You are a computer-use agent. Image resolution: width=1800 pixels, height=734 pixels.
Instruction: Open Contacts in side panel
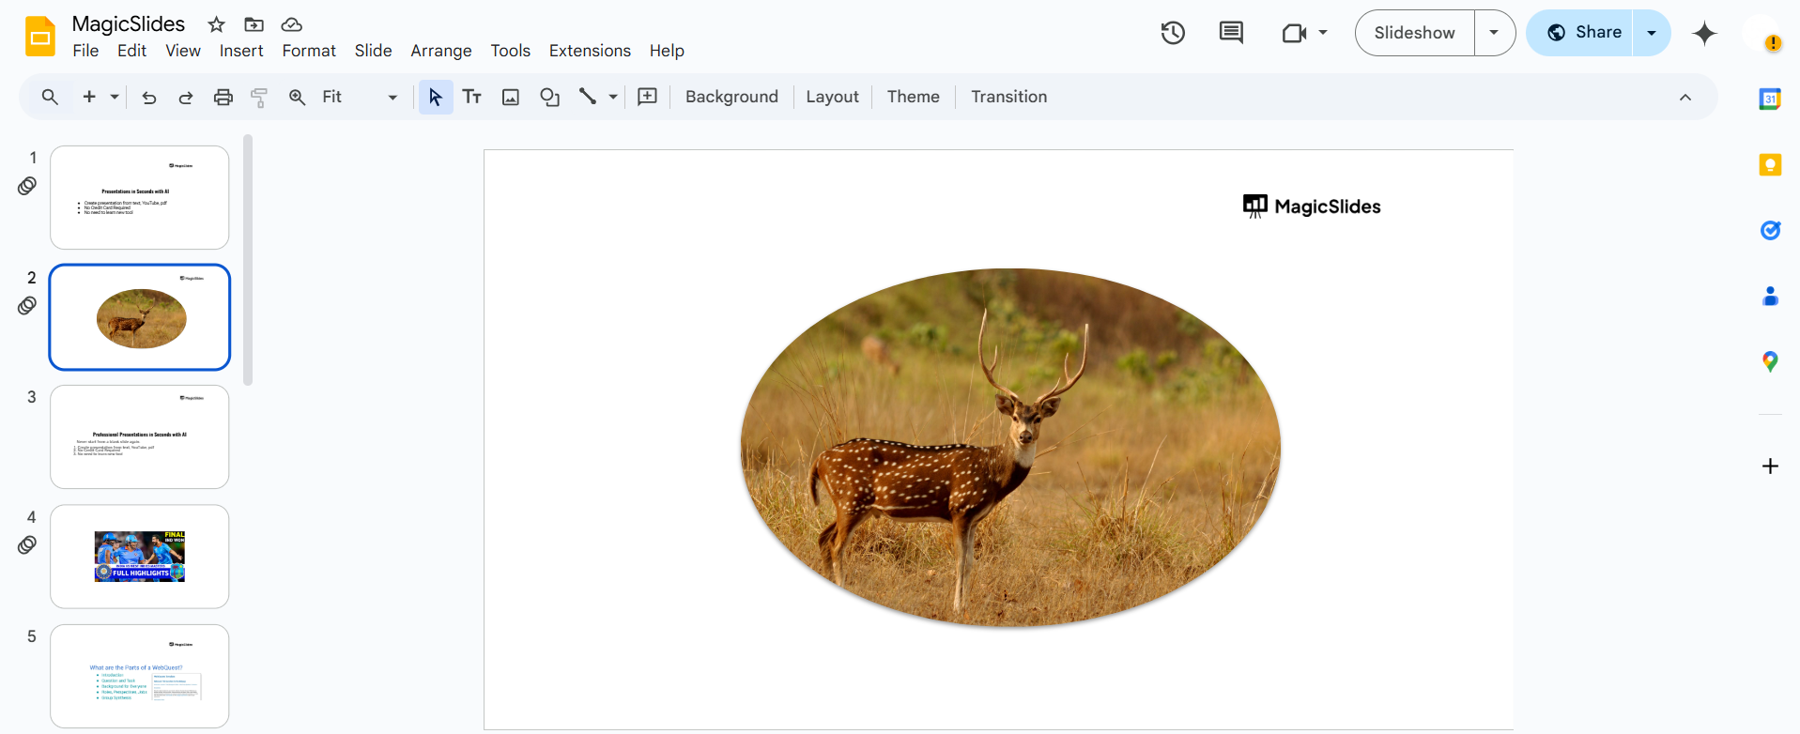pos(1770,297)
